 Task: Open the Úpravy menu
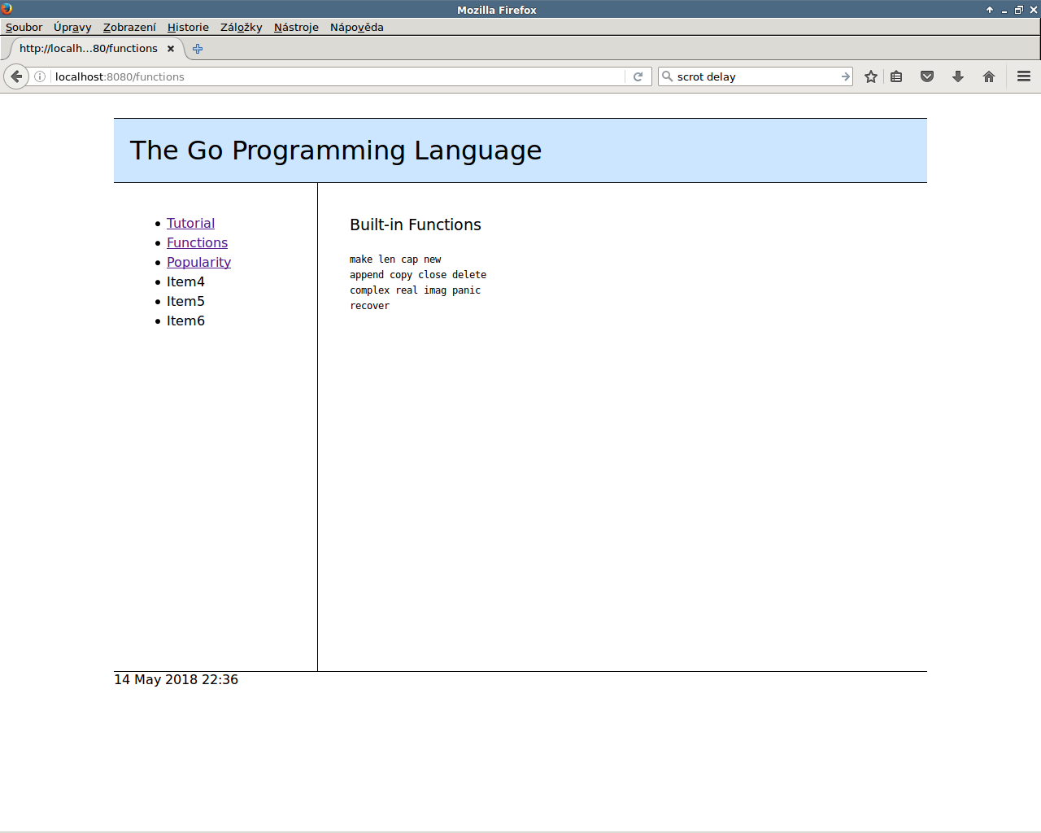point(72,27)
